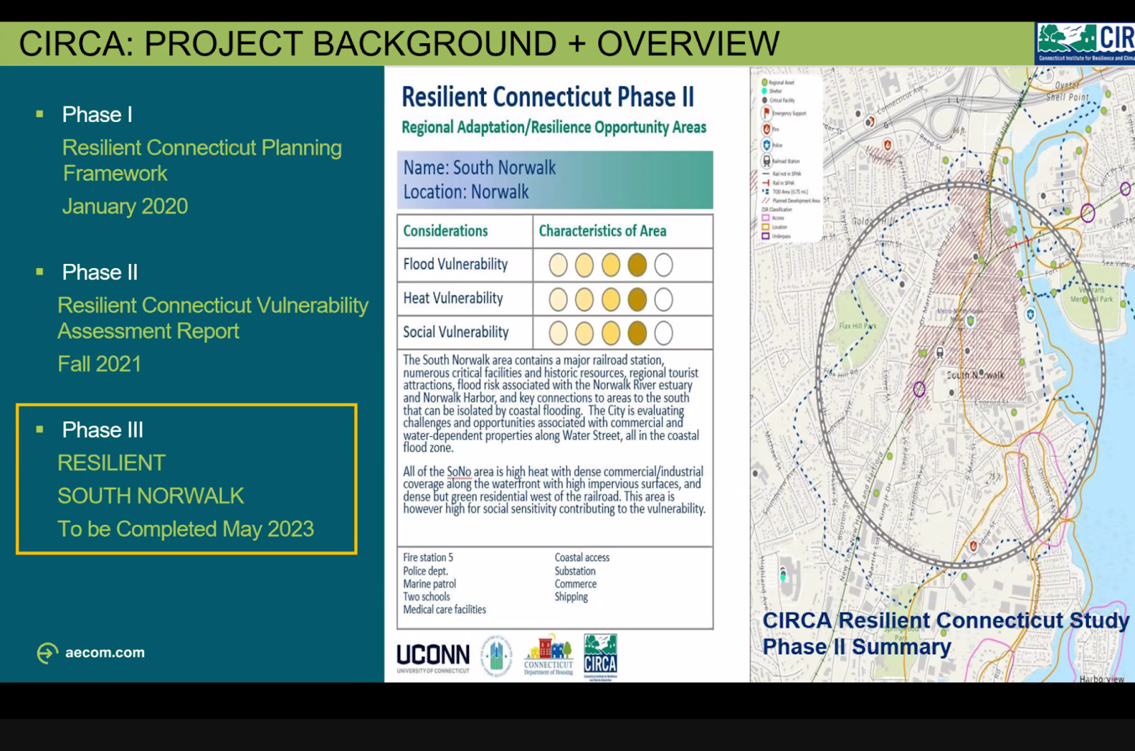
Task: Click 'Shipping' in the facilities list
Action: [571, 597]
